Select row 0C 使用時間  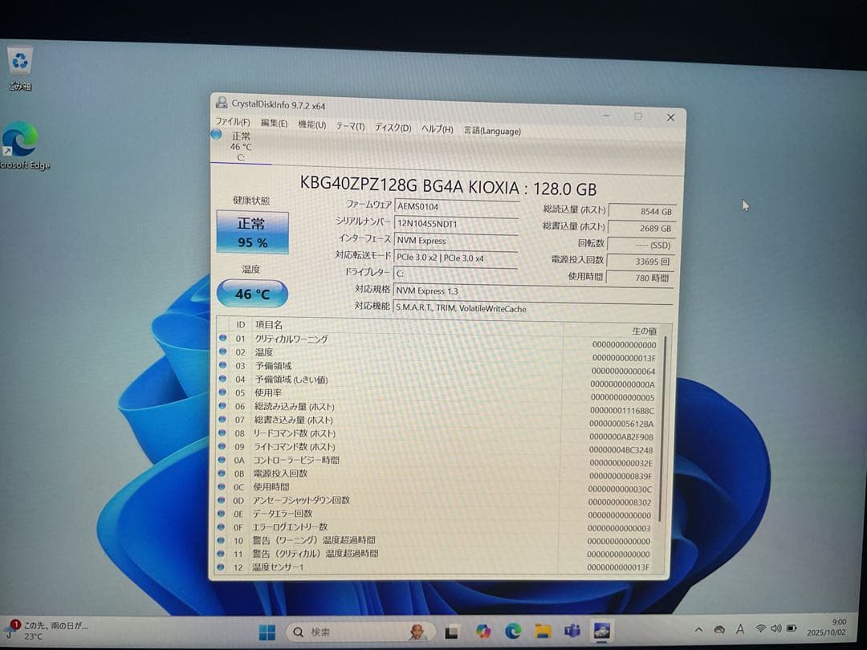pyautogui.click(x=436, y=488)
